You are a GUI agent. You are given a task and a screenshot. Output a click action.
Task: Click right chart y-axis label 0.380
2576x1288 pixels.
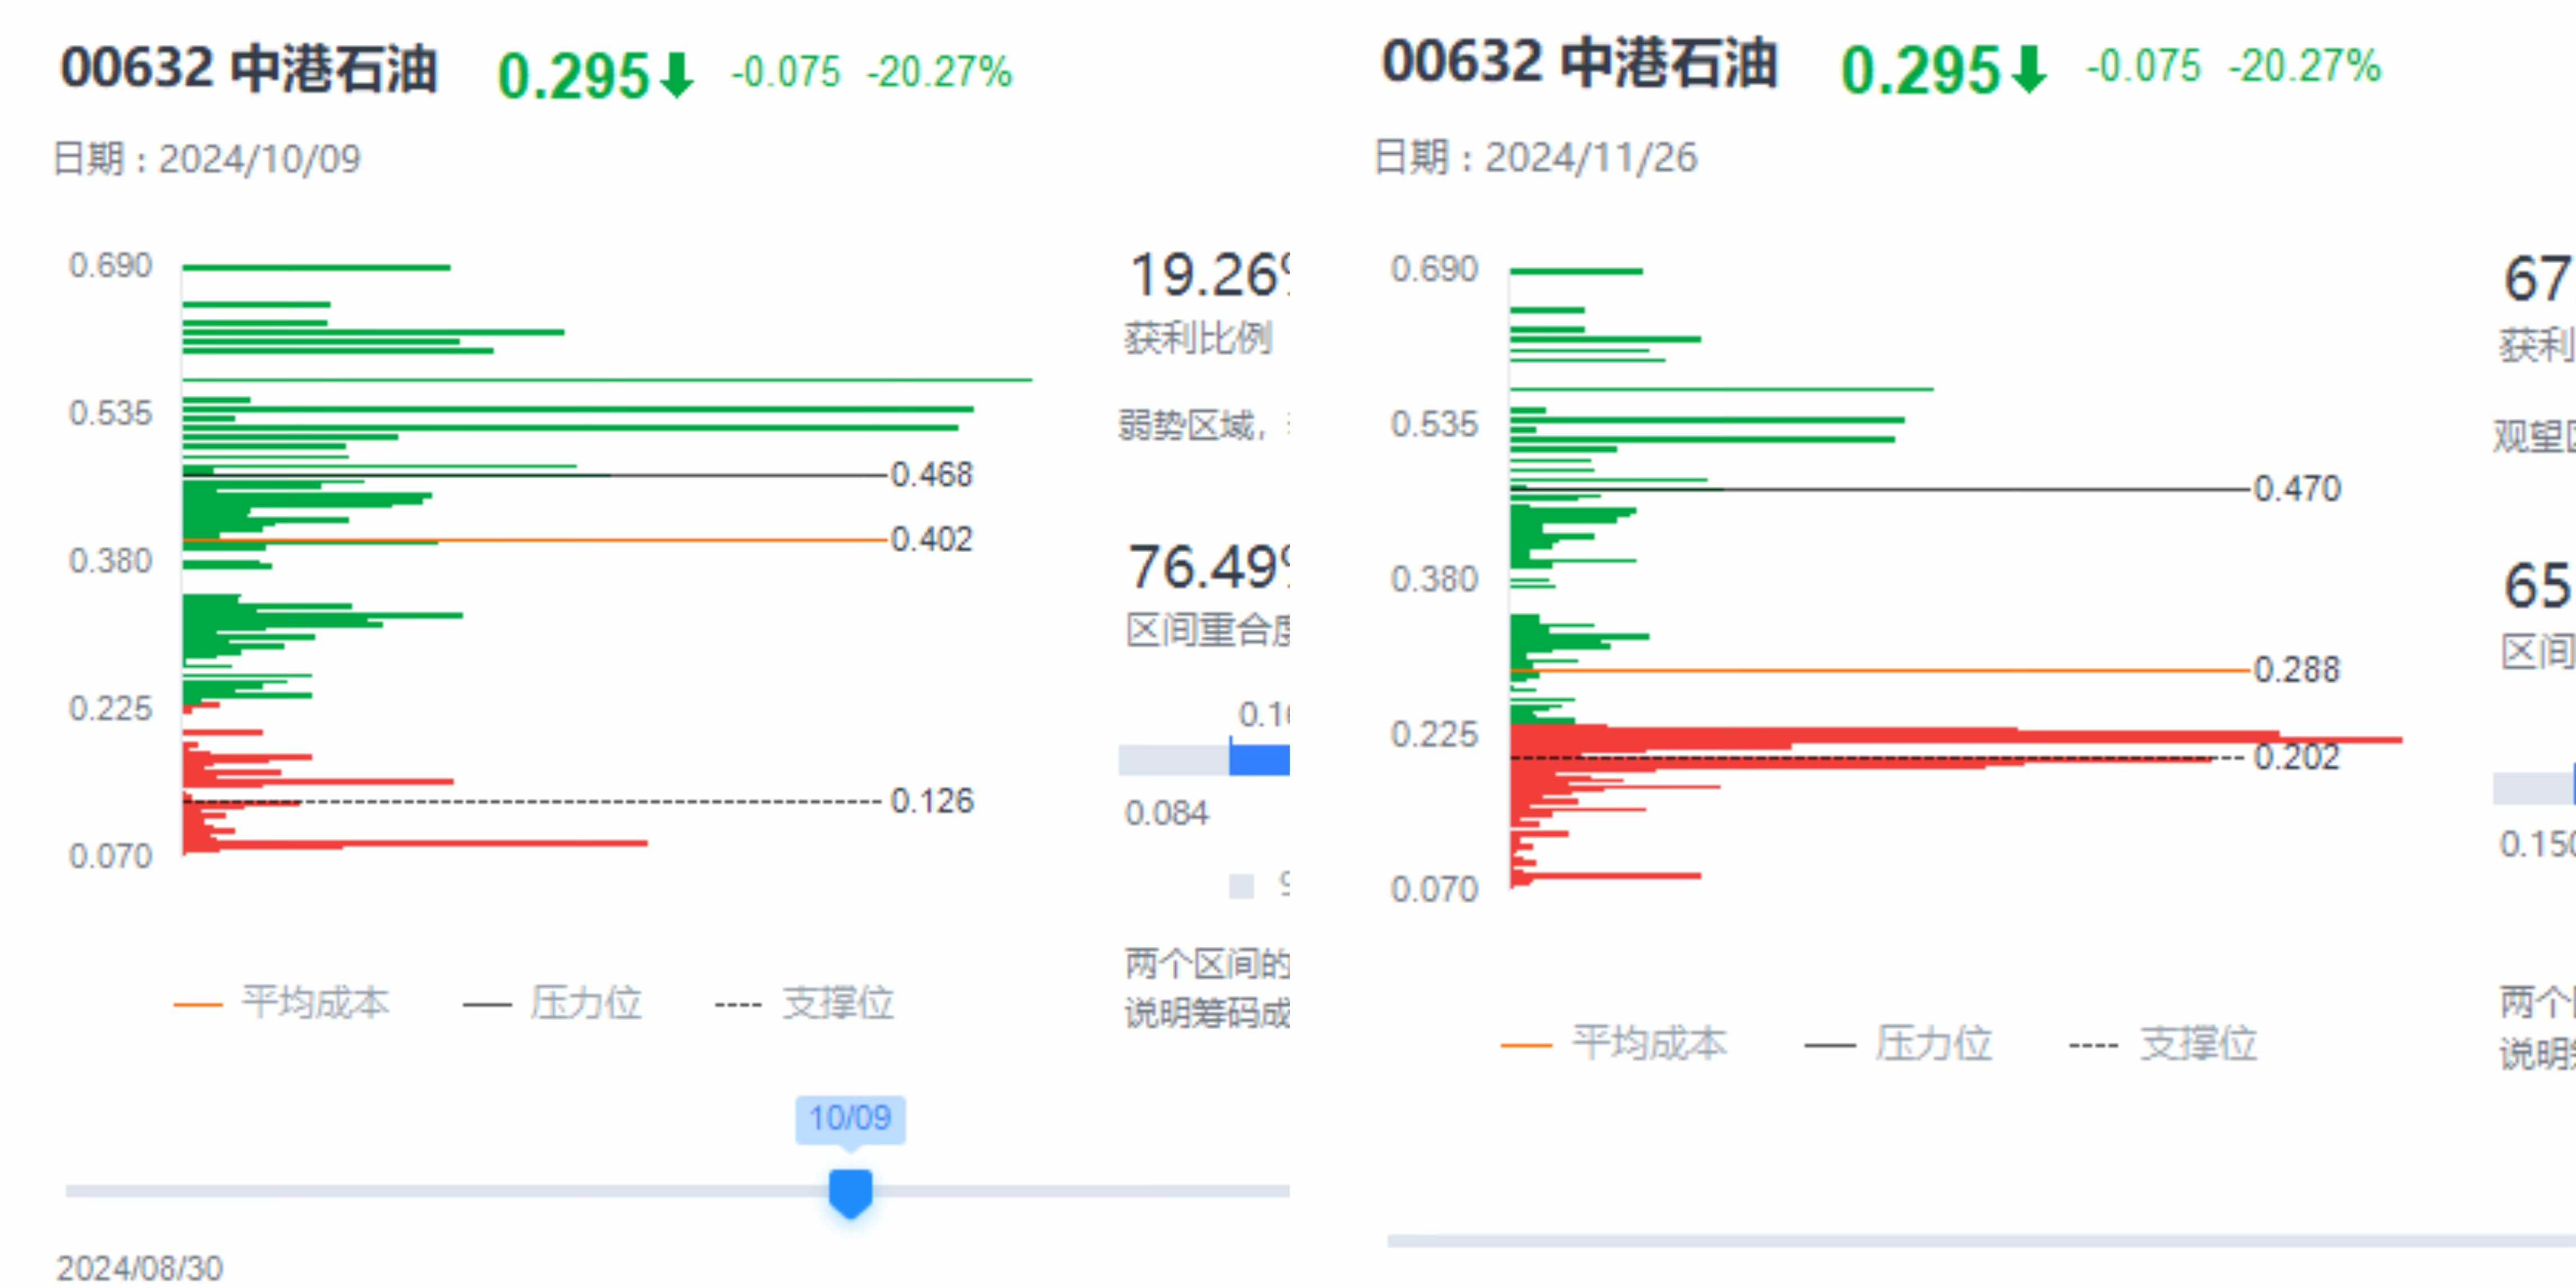point(1434,579)
